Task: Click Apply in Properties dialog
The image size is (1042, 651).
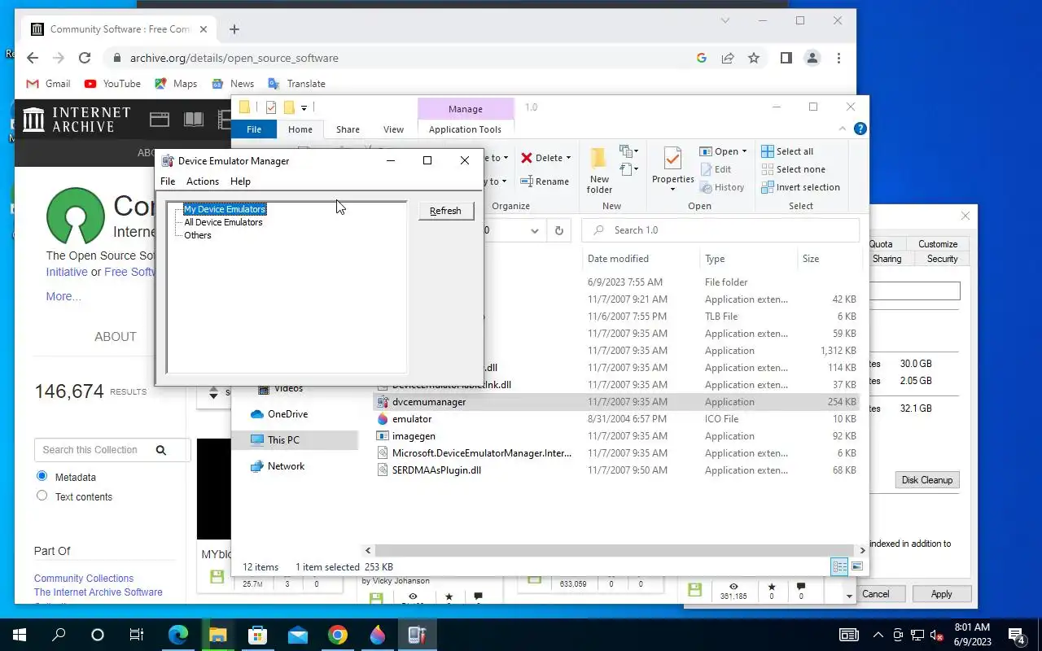Action: pos(941,594)
